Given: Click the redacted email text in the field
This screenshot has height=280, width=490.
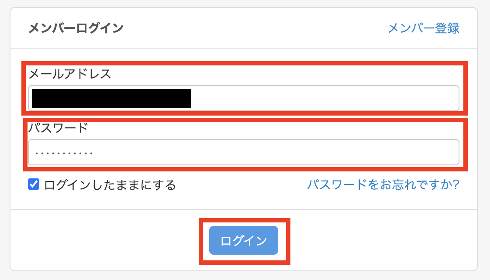Looking at the screenshot, I should (x=111, y=98).
